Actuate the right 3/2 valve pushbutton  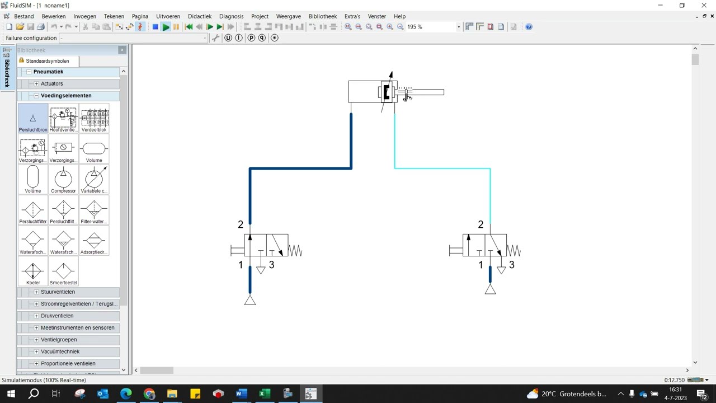(x=455, y=250)
